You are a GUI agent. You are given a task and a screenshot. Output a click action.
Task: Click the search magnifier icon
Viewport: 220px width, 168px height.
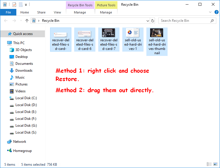point(212,21)
